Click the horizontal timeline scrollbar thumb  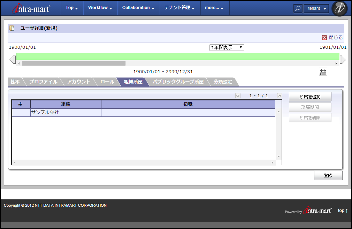(74, 63)
